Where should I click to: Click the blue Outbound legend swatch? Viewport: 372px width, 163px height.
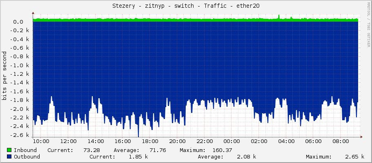click(x=9, y=156)
